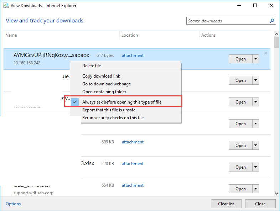Click the View Downloads window title icon
The image size is (280, 211).
6,6
